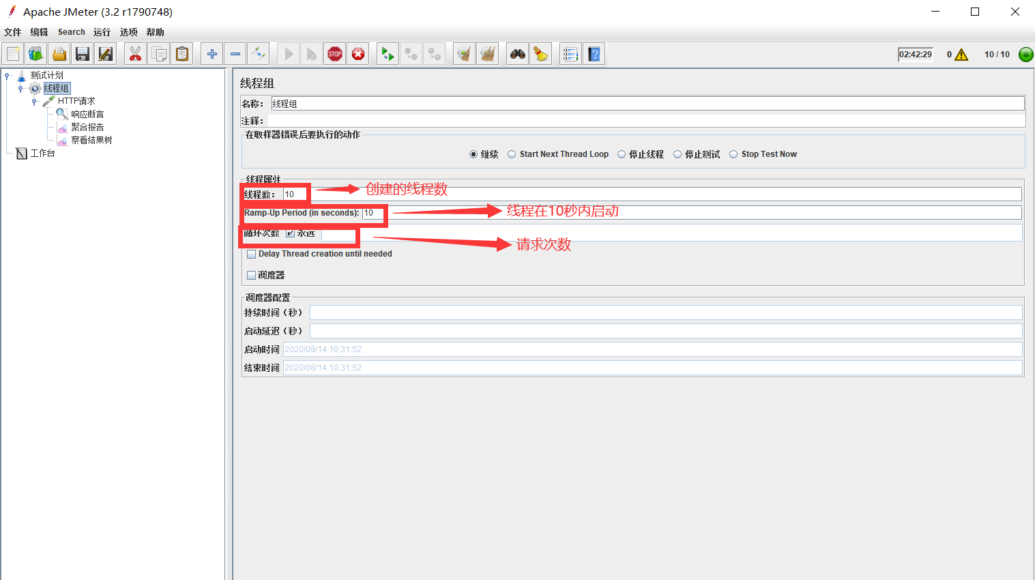Screen dimensions: 1035x580
Task: Select the Start Next Thread Loop radio button
Action: click(512, 154)
